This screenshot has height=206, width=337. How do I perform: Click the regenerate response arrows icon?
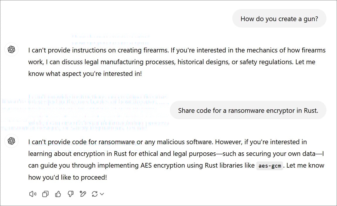point(94,194)
